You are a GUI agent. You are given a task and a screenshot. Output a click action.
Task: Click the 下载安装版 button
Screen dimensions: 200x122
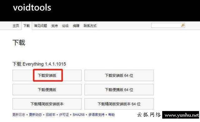pyautogui.click(x=47, y=75)
